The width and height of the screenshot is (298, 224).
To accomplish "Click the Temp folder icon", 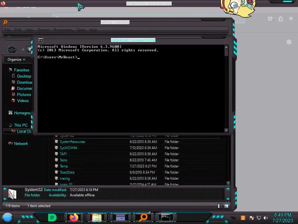I will (x=56, y=166).
